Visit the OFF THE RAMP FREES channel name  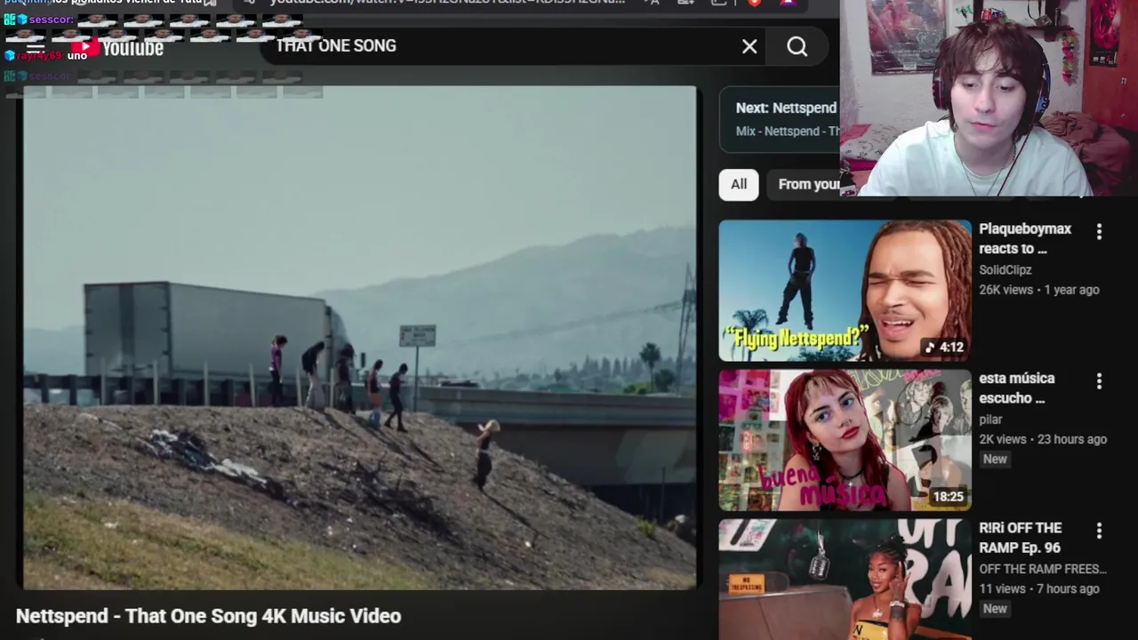coord(1043,568)
